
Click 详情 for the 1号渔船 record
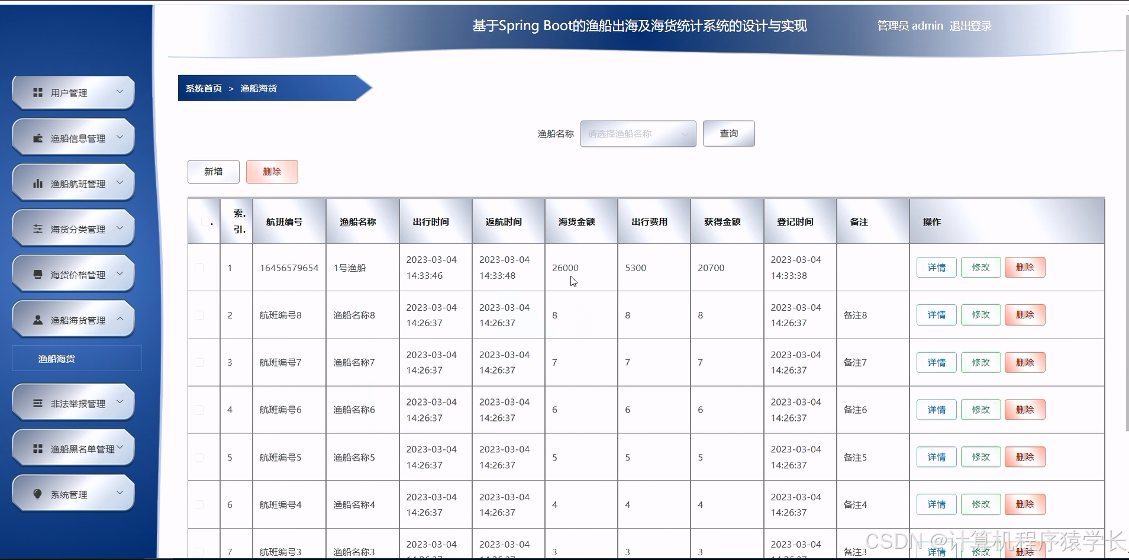pos(936,267)
